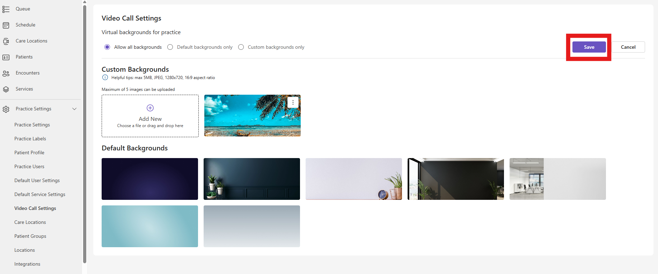Click the Care Locations video icon in the top sidebar group
The width and height of the screenshot is (658, 274).
pyautogui.click(x=6, y=41)
